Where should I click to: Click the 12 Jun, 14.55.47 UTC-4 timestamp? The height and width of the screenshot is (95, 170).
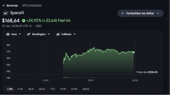[17, 26]
